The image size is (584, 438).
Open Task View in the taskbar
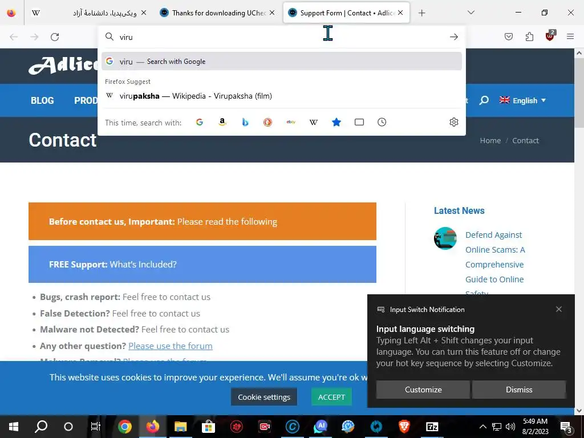(96, 427)
